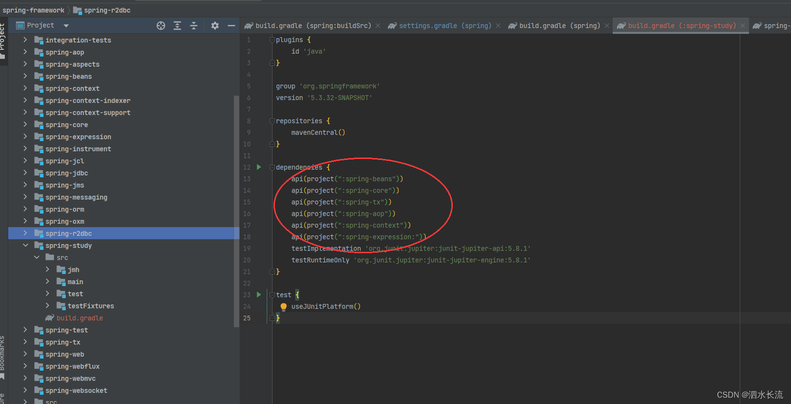791x404 pixels.
Task: Expand the spring-webmvc module
Action: (25, 378)
